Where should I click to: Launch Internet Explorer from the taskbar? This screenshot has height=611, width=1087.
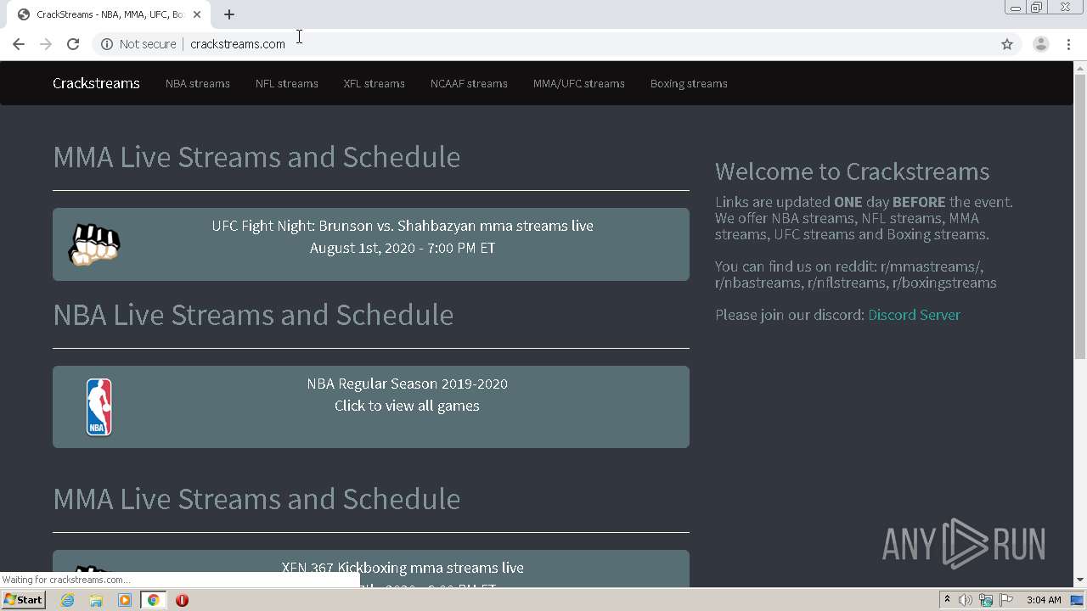67,600
